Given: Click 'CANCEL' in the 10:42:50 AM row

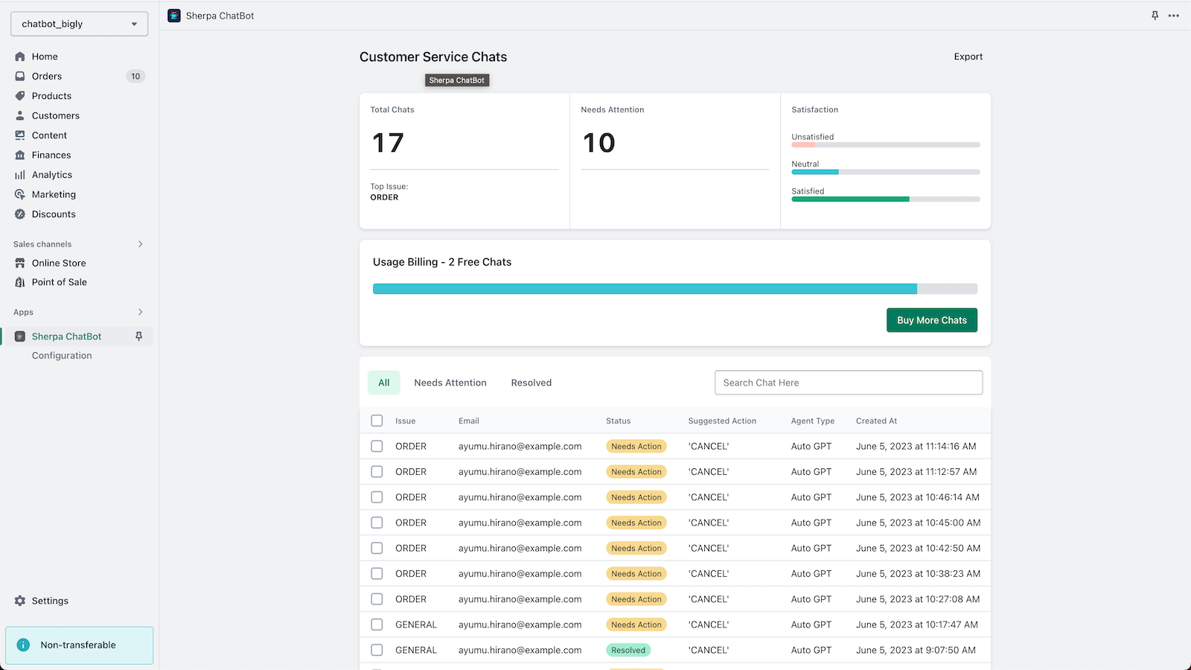Looking at the screenshot, I should [x=709, y=548].
